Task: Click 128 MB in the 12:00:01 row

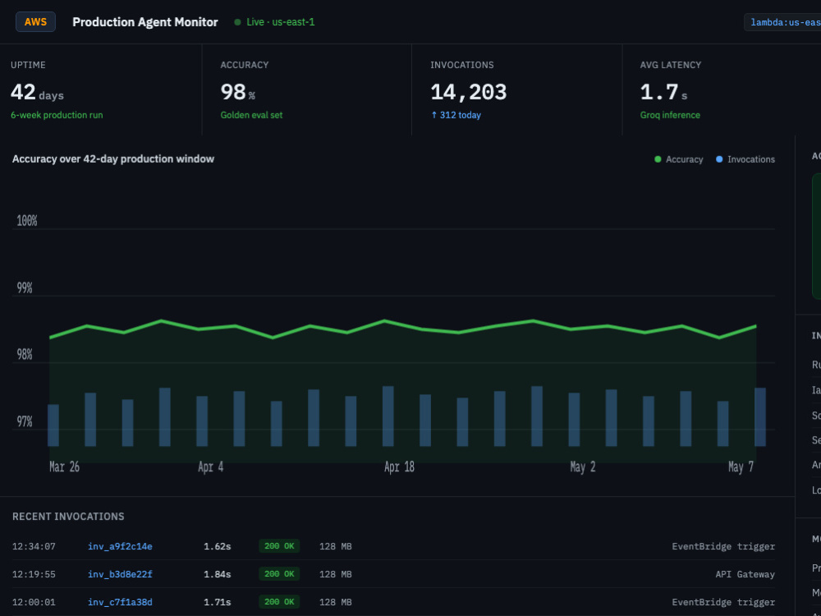Action: (x=336, y=602)
